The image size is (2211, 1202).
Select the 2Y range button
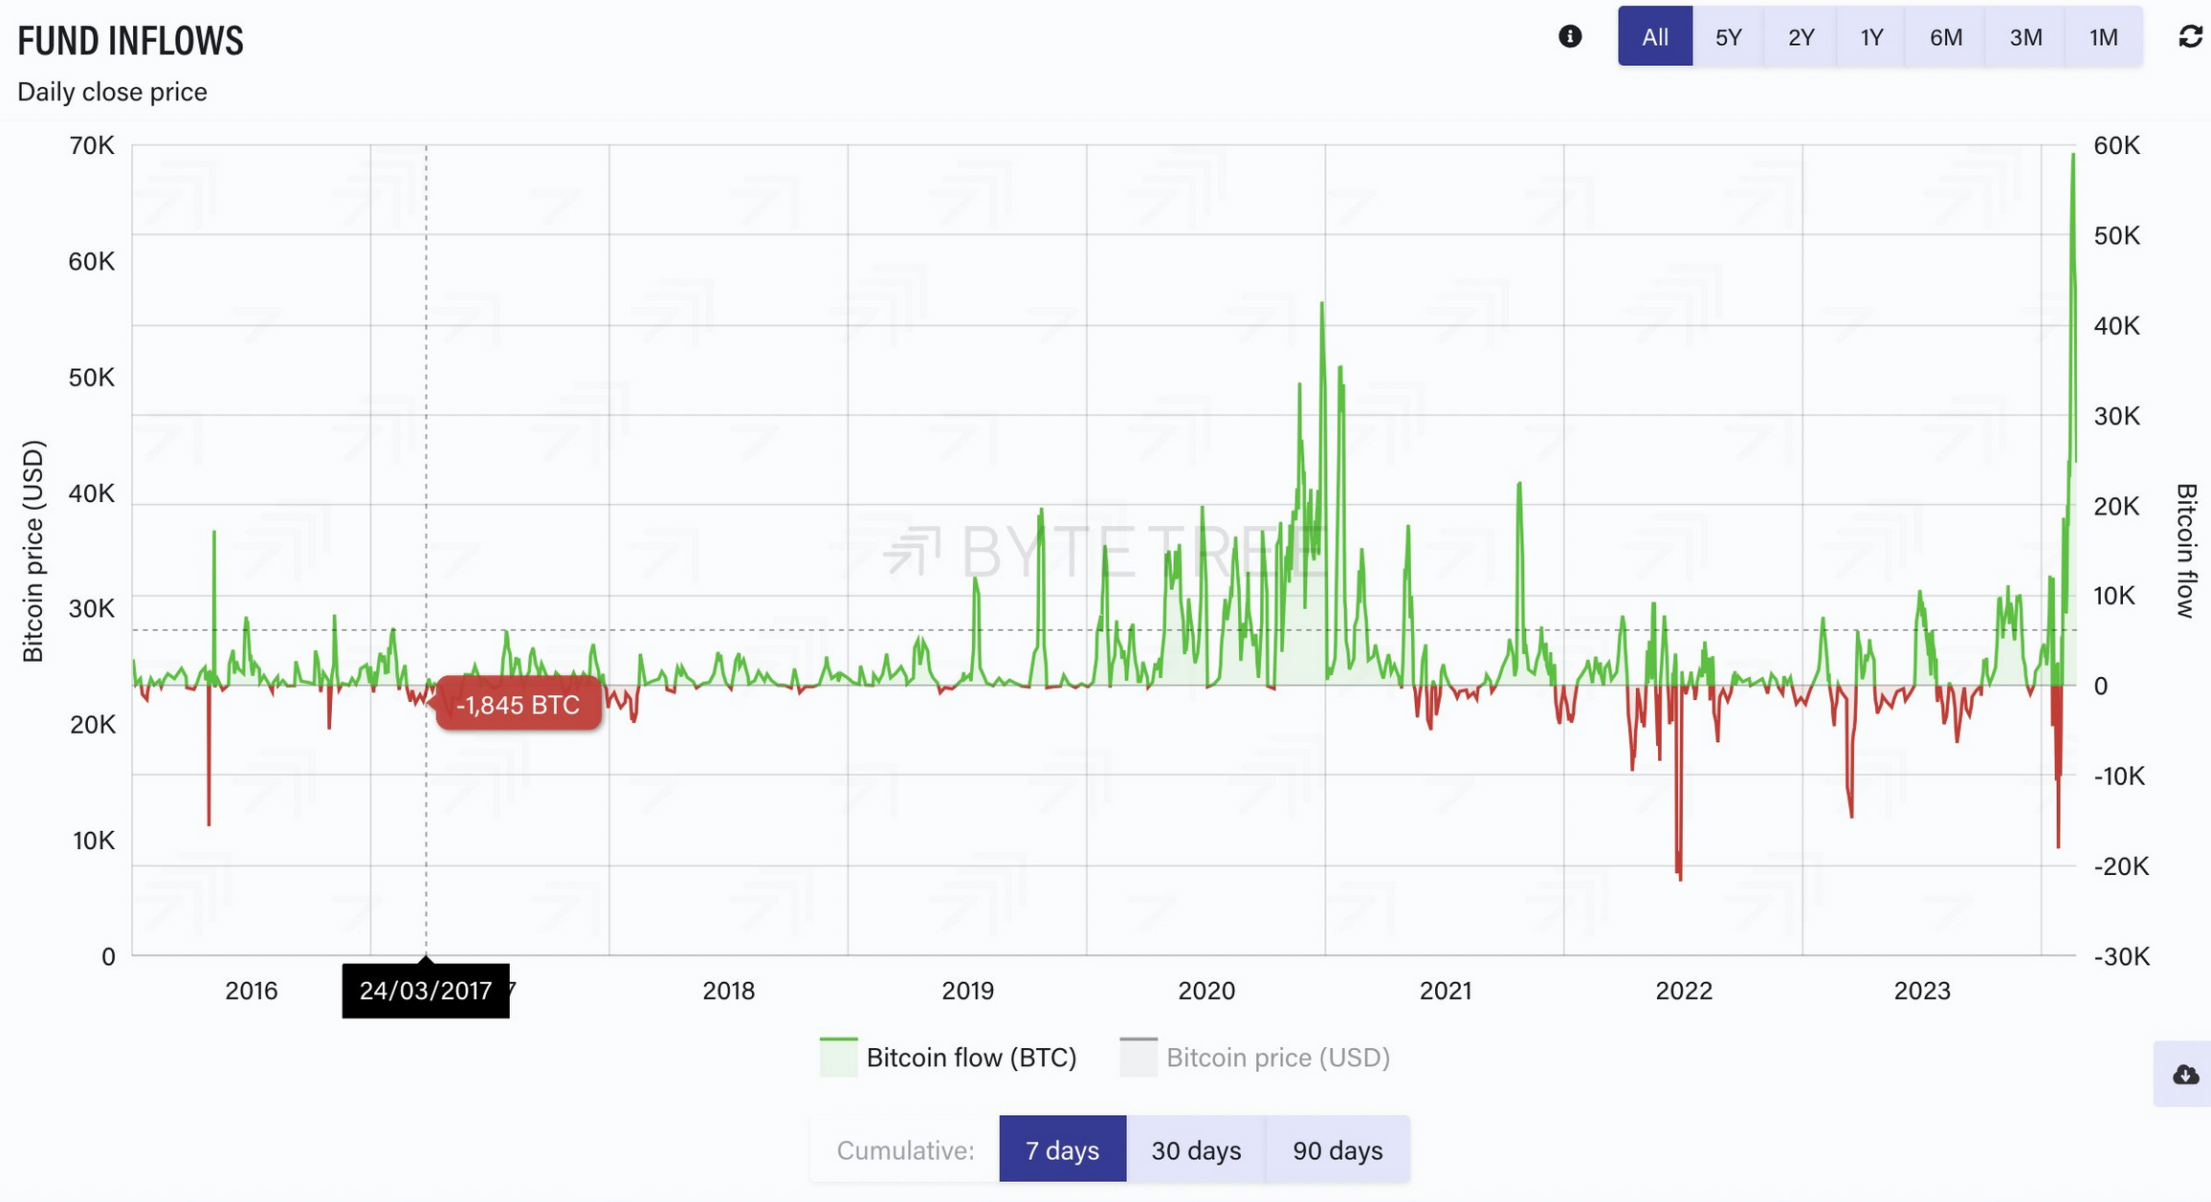pyautogui.click(x=1801, y=36)
